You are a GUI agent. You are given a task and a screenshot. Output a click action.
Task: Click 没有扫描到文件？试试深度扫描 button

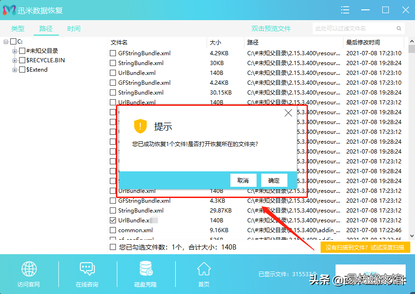tap(365, 247)
